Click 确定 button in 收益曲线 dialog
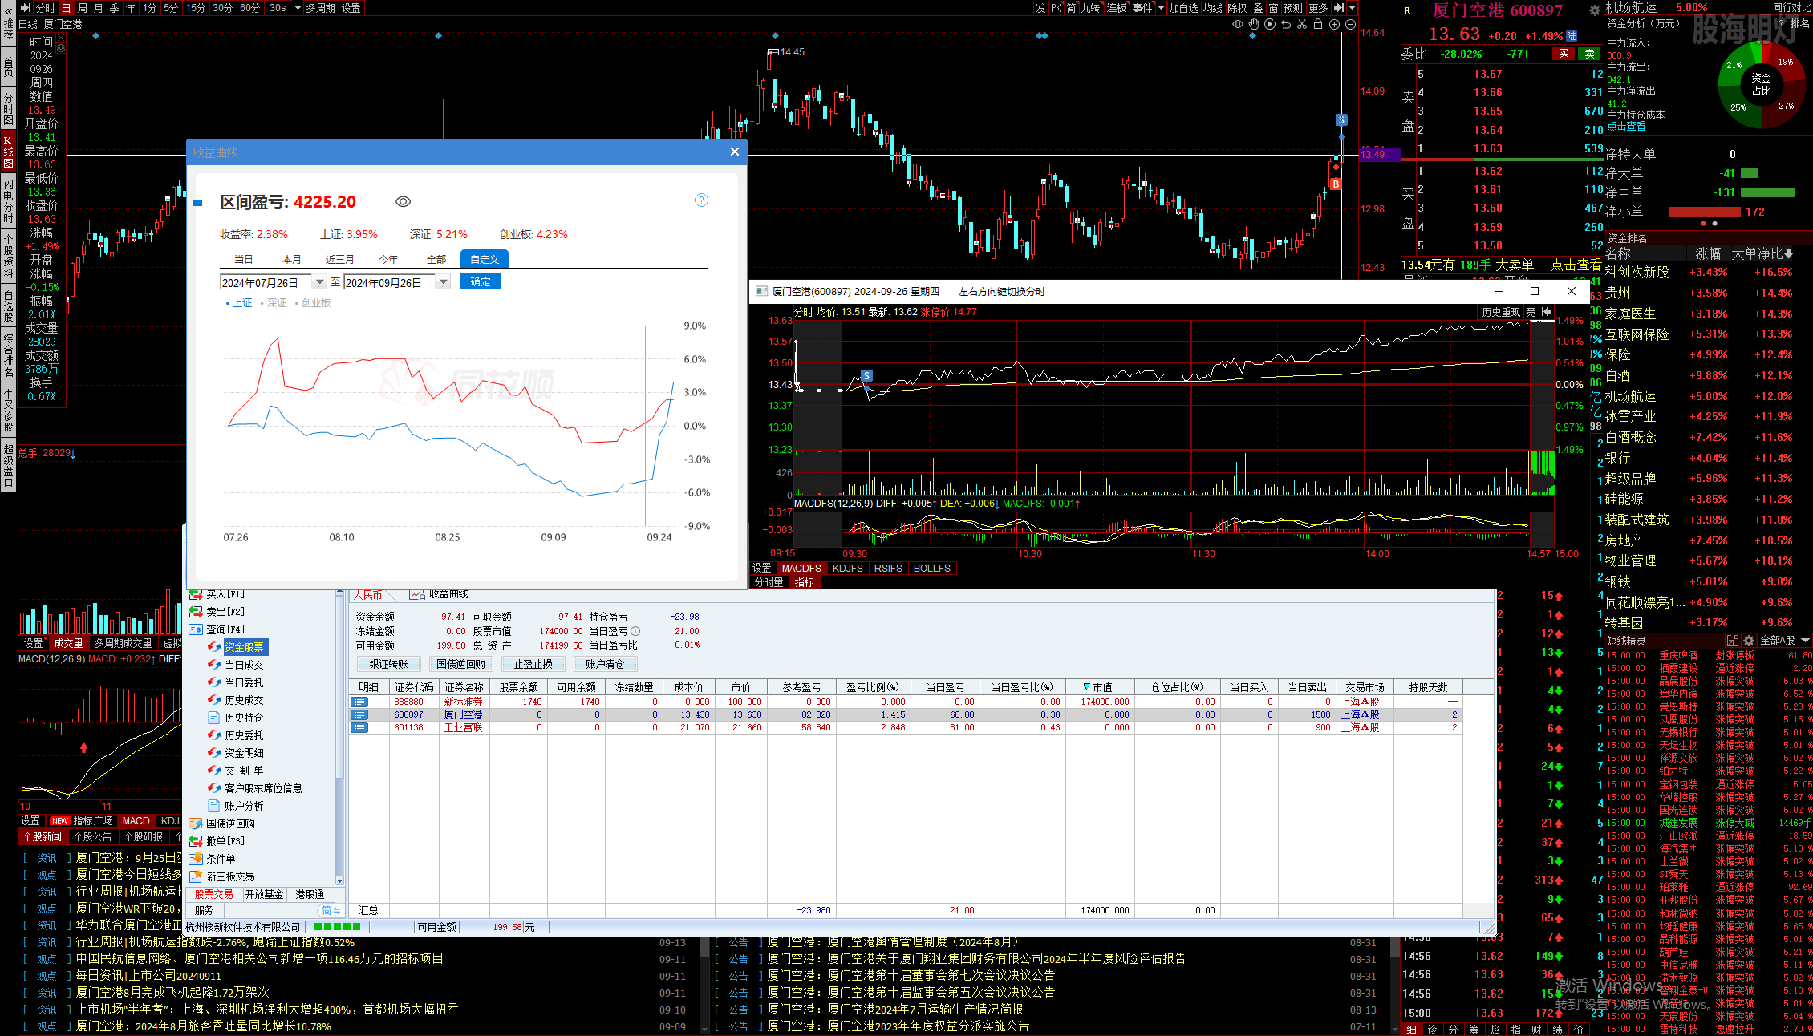 tap(481, 281)
